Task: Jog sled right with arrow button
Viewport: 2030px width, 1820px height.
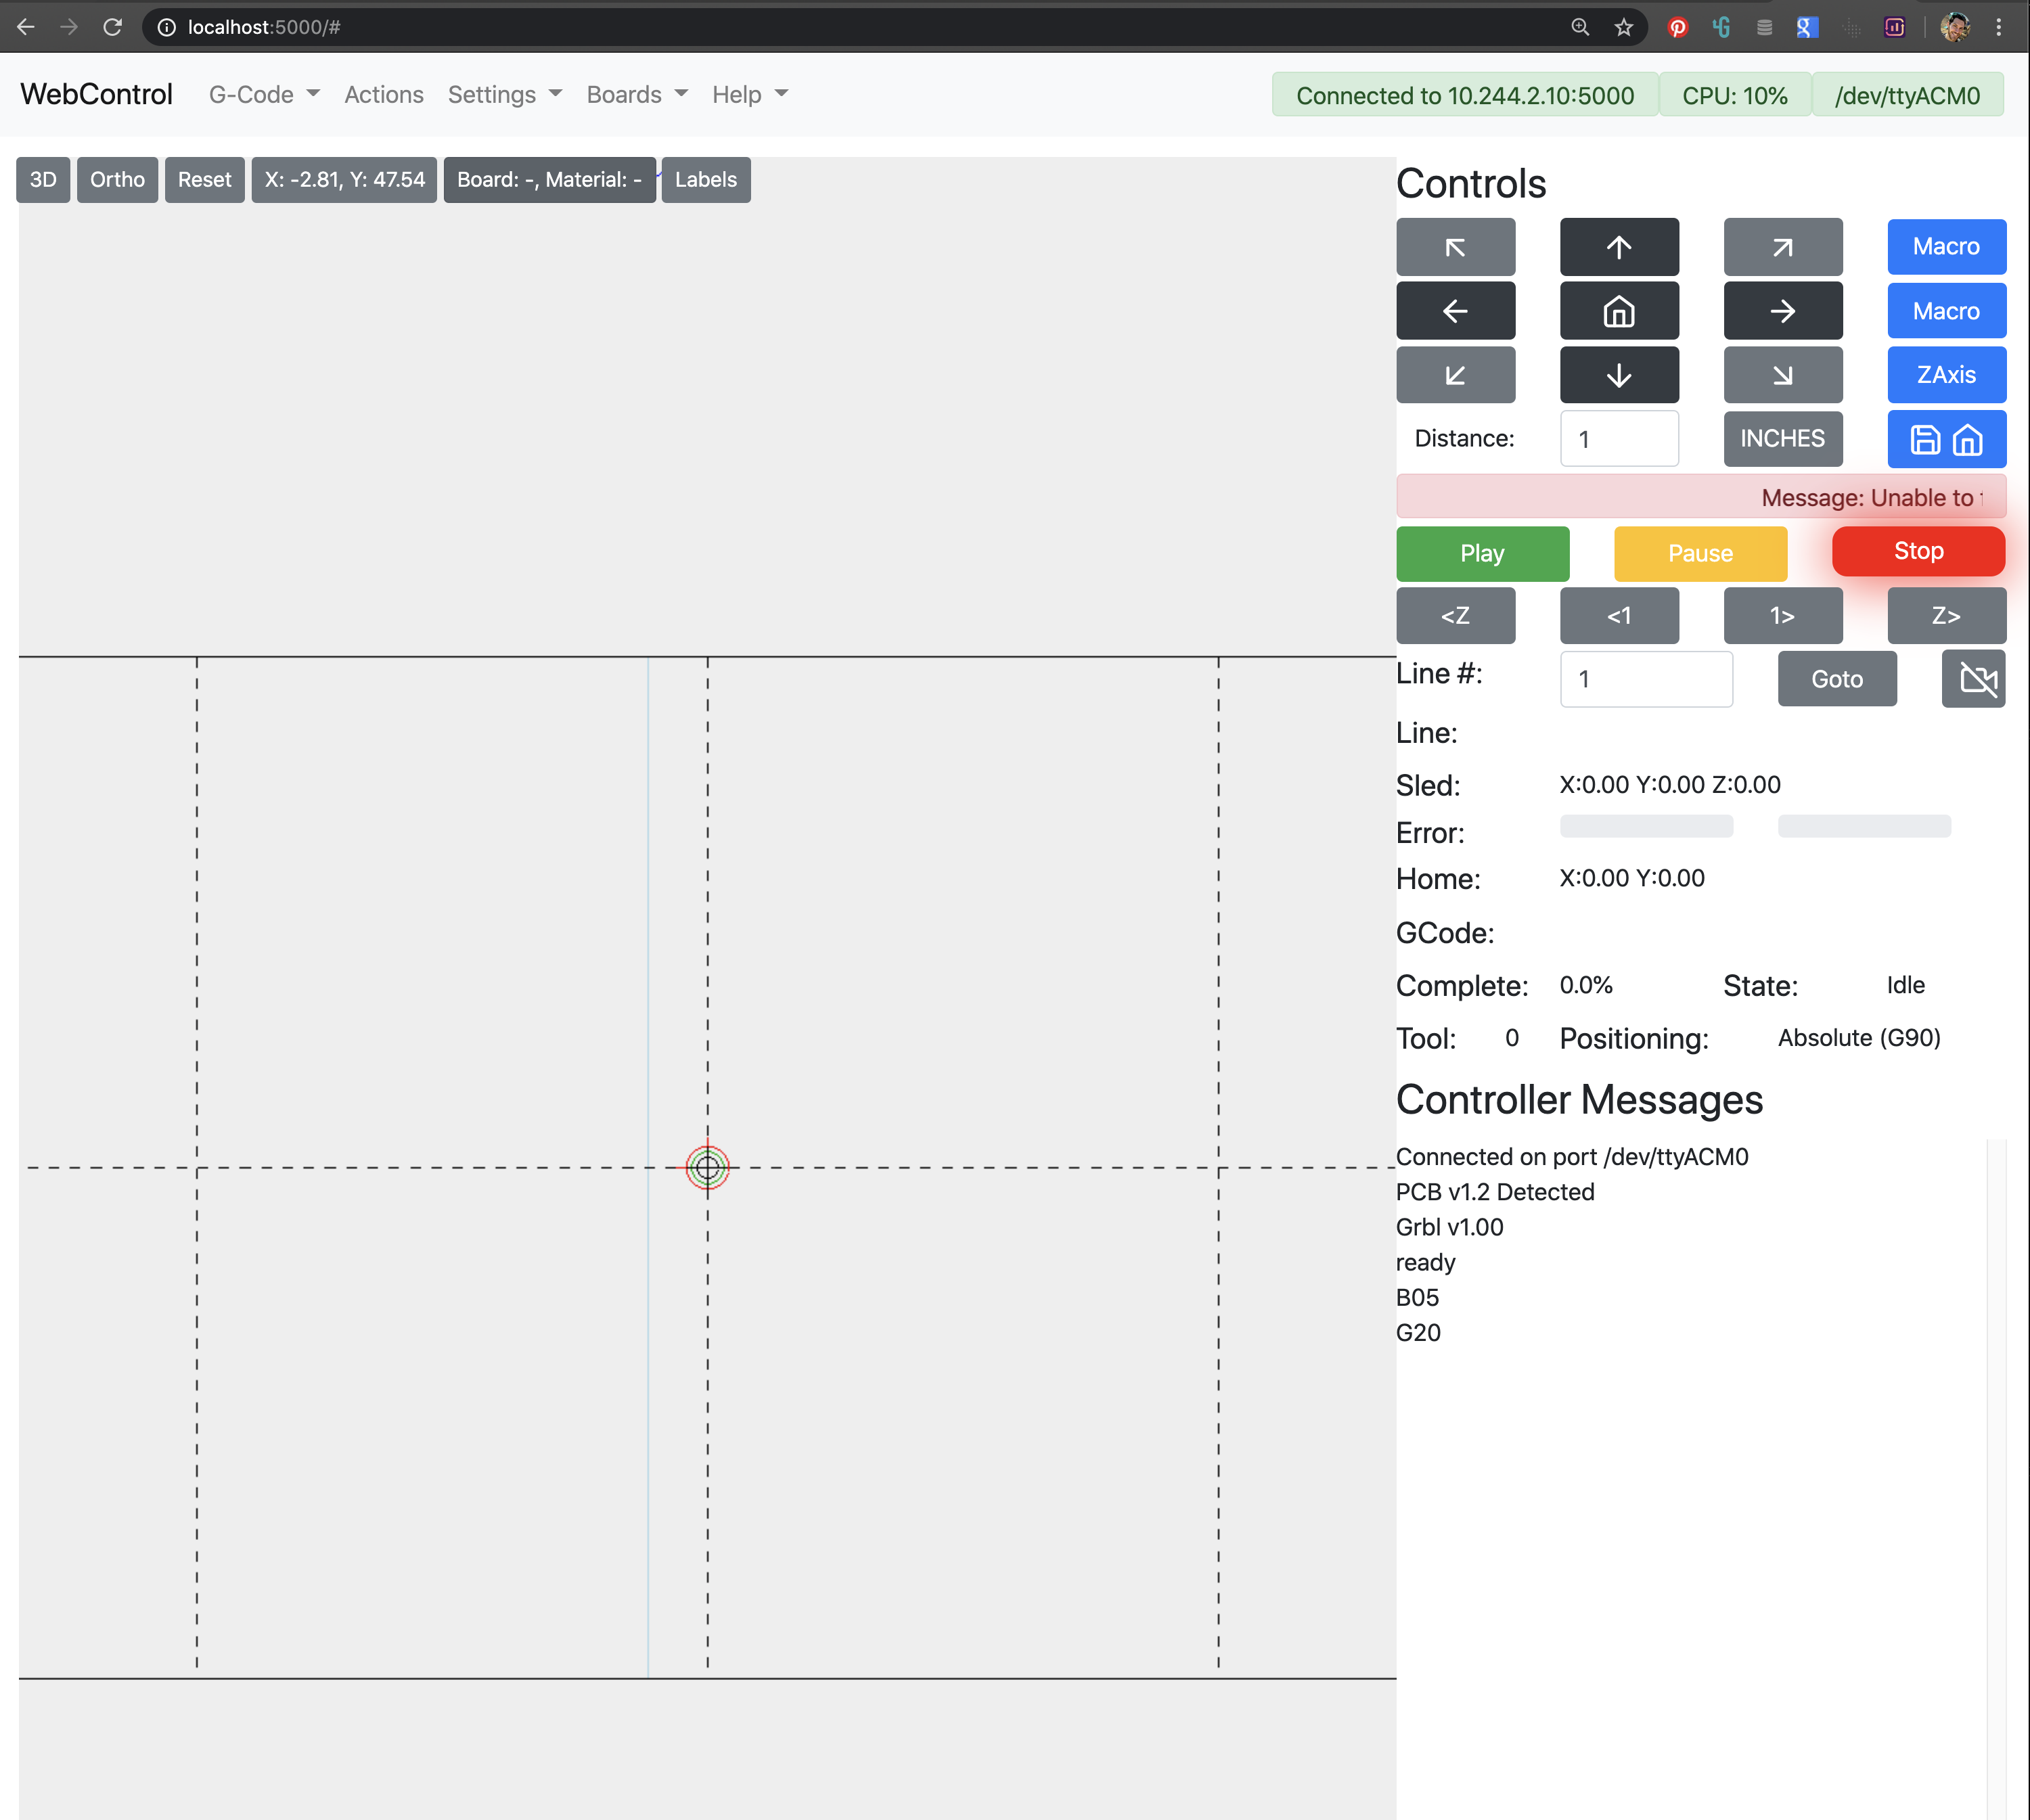Action: coord(1782,311)
